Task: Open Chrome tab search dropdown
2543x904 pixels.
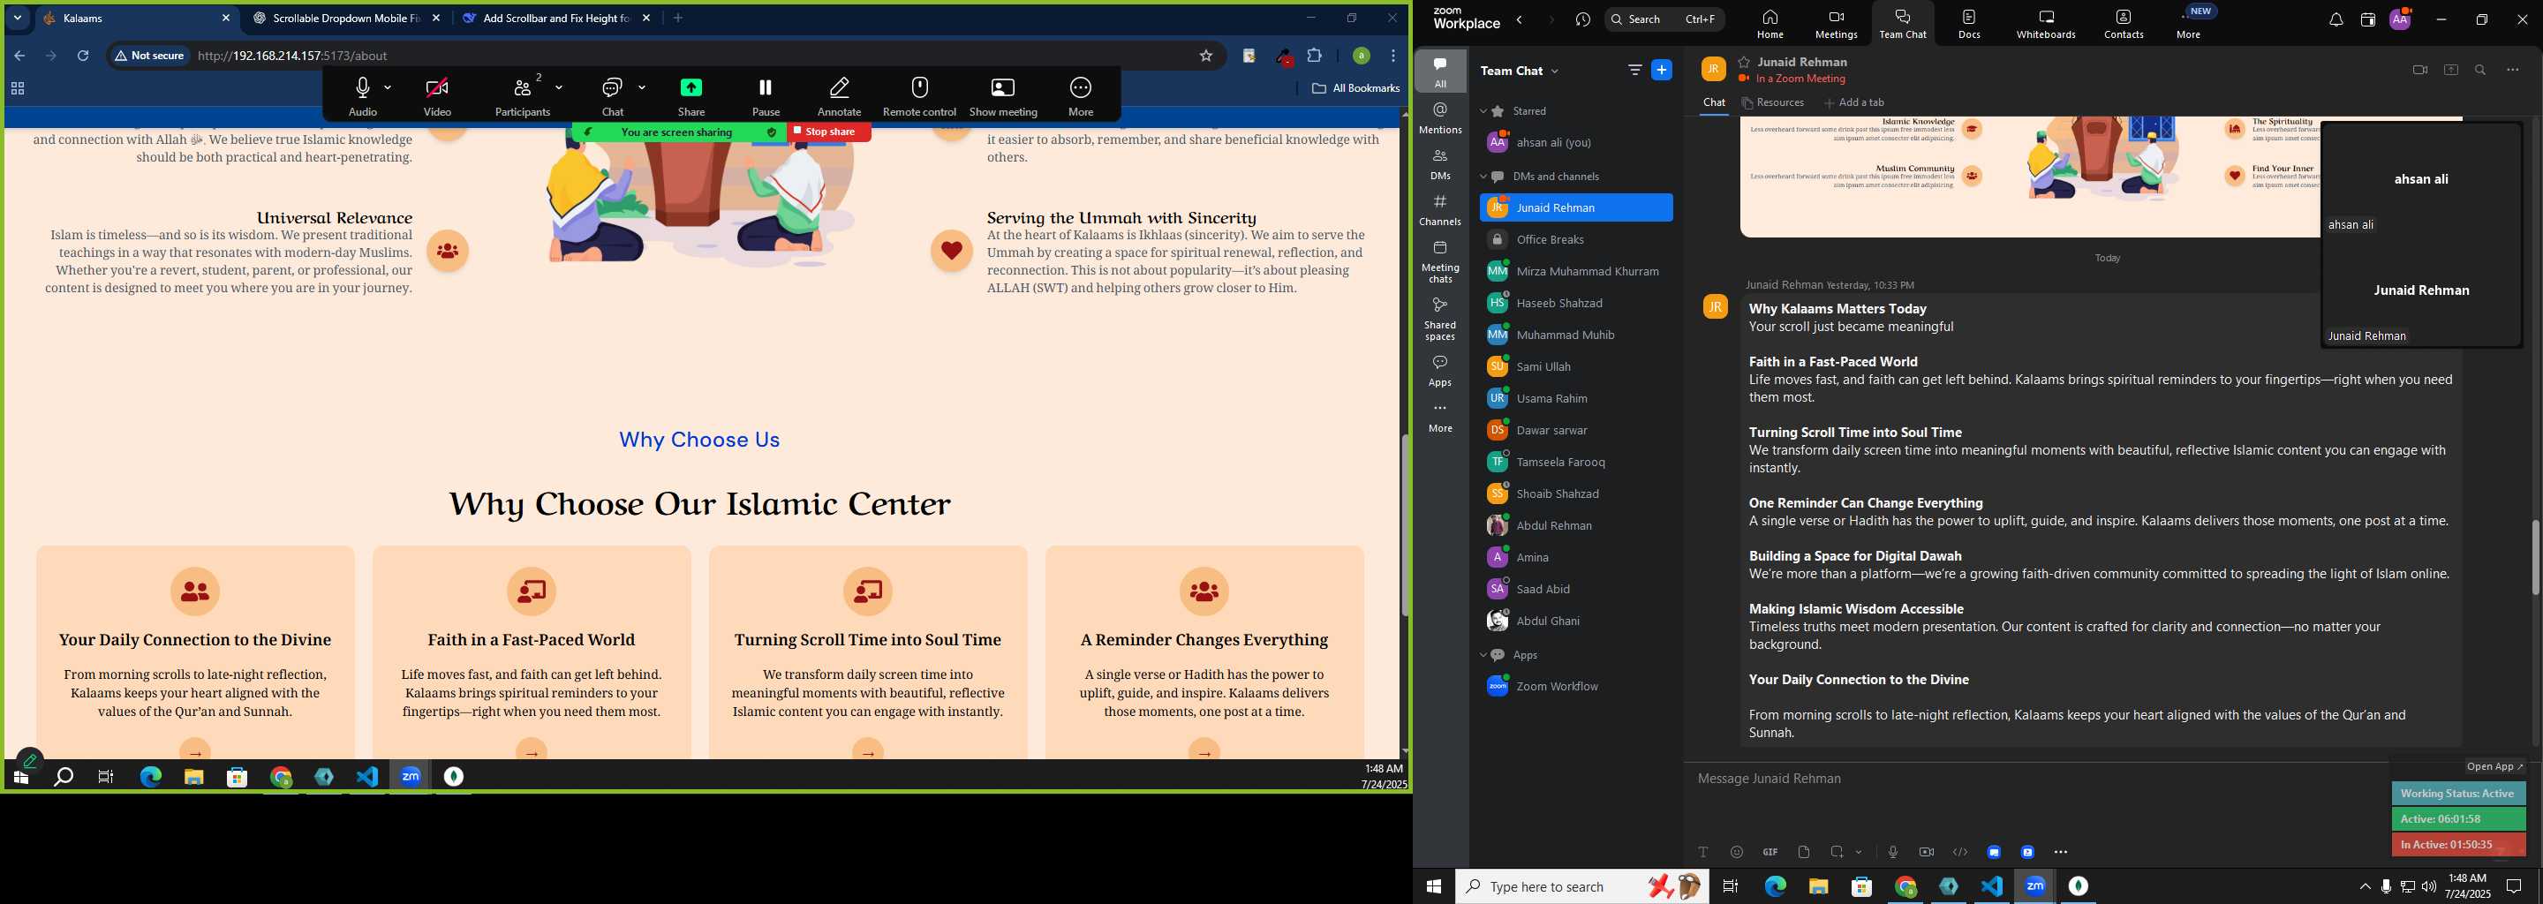Action: point(17,18)
